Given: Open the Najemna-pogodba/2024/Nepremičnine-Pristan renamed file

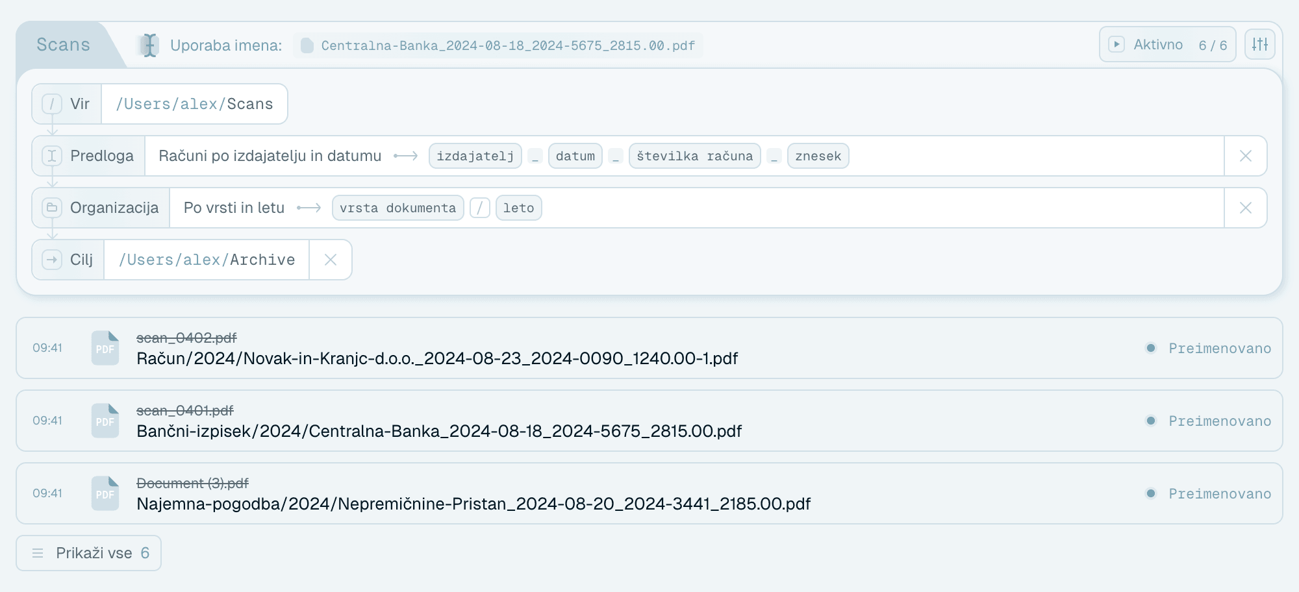Looking at the screenshot, I should pos(473,504).
